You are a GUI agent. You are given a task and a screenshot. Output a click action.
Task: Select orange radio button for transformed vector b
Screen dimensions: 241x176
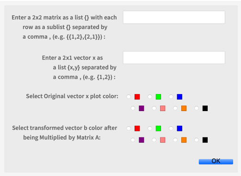coord(175,140)
